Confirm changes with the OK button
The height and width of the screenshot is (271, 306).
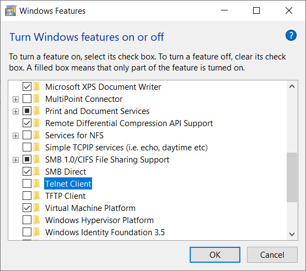point(215,255)
